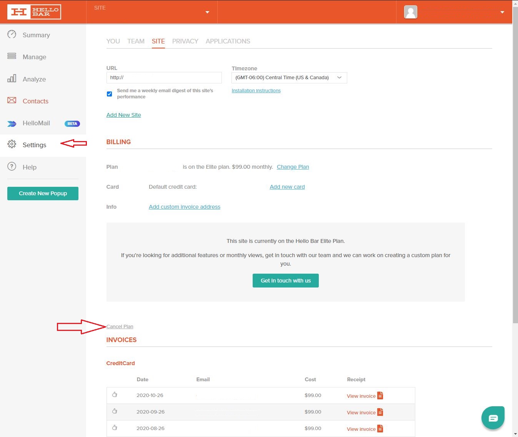Click Add custom invoice address link
The height and width of the screenshot is (437, 518).
point(185,207)
